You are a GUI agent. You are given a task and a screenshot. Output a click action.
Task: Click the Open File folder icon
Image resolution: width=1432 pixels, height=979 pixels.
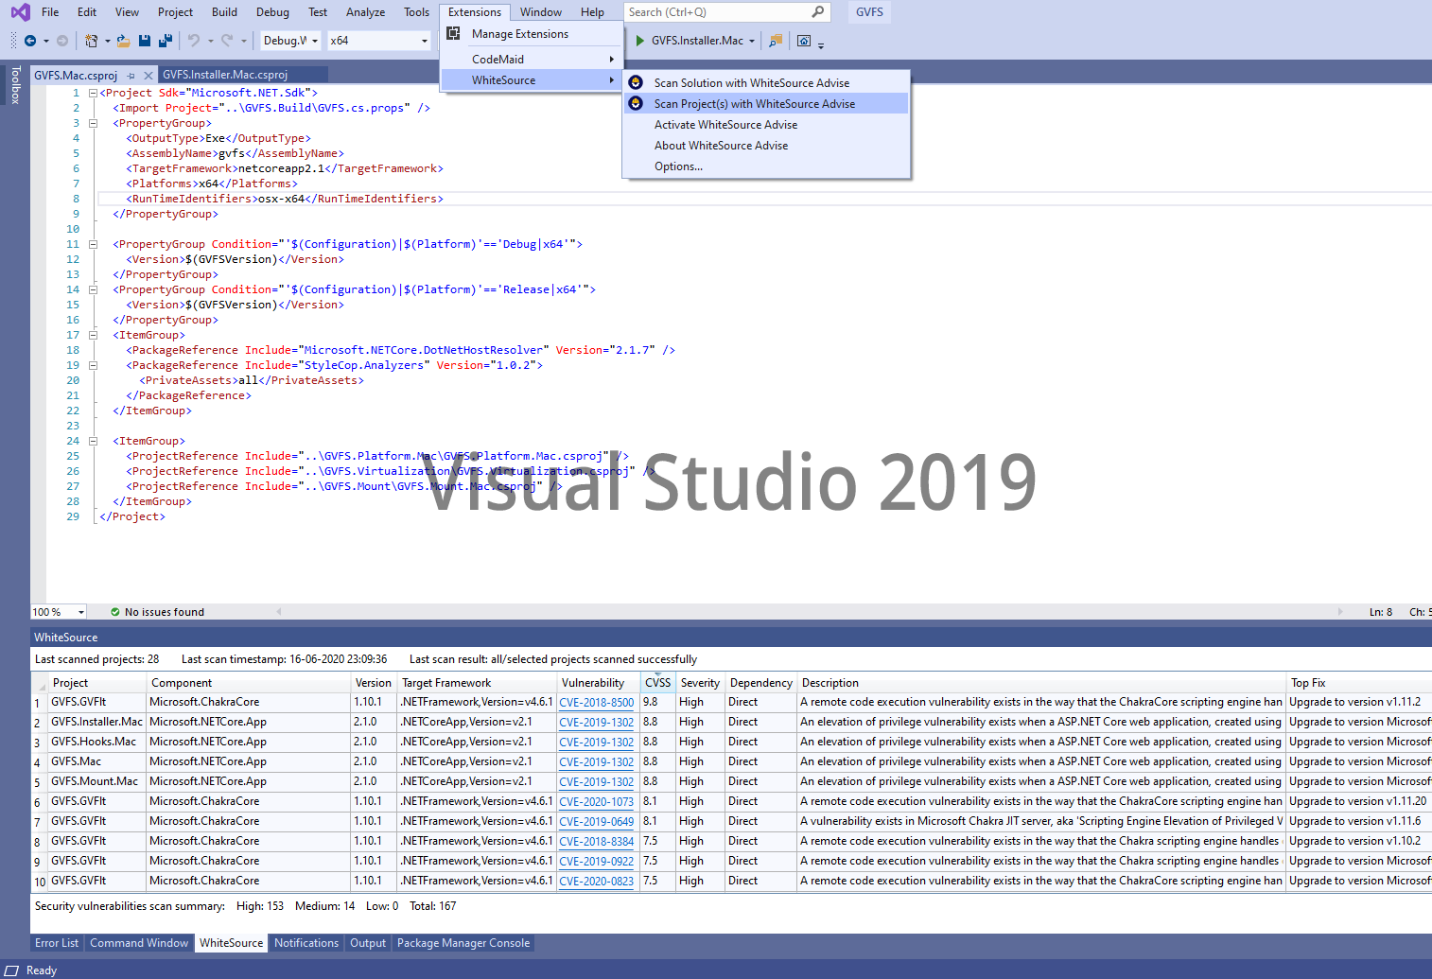pyautogui.click(x=124, y=41)
